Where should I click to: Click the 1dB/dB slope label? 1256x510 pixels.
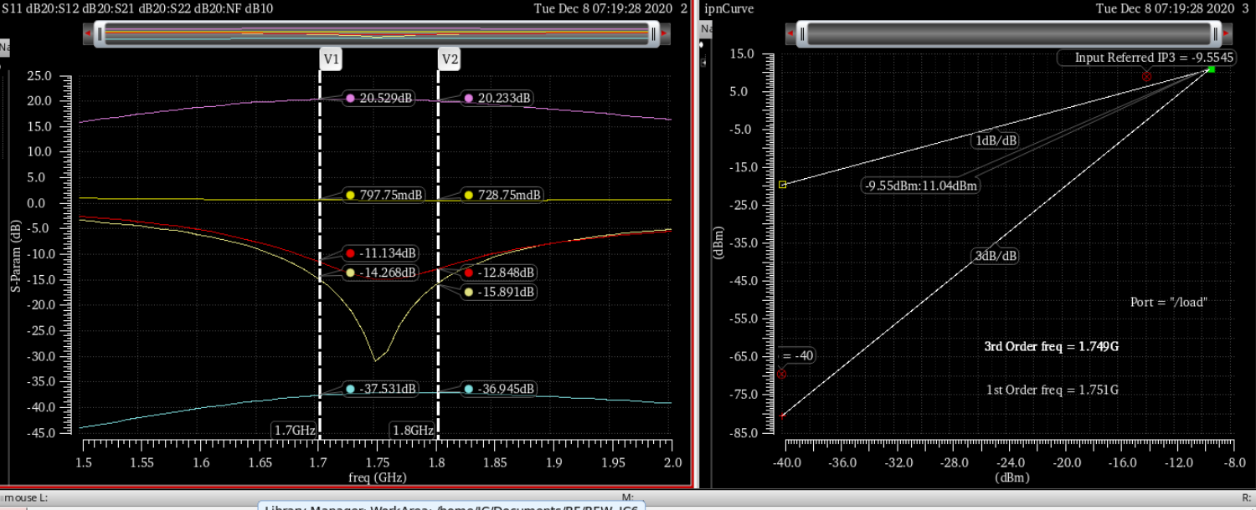(996, 140)
